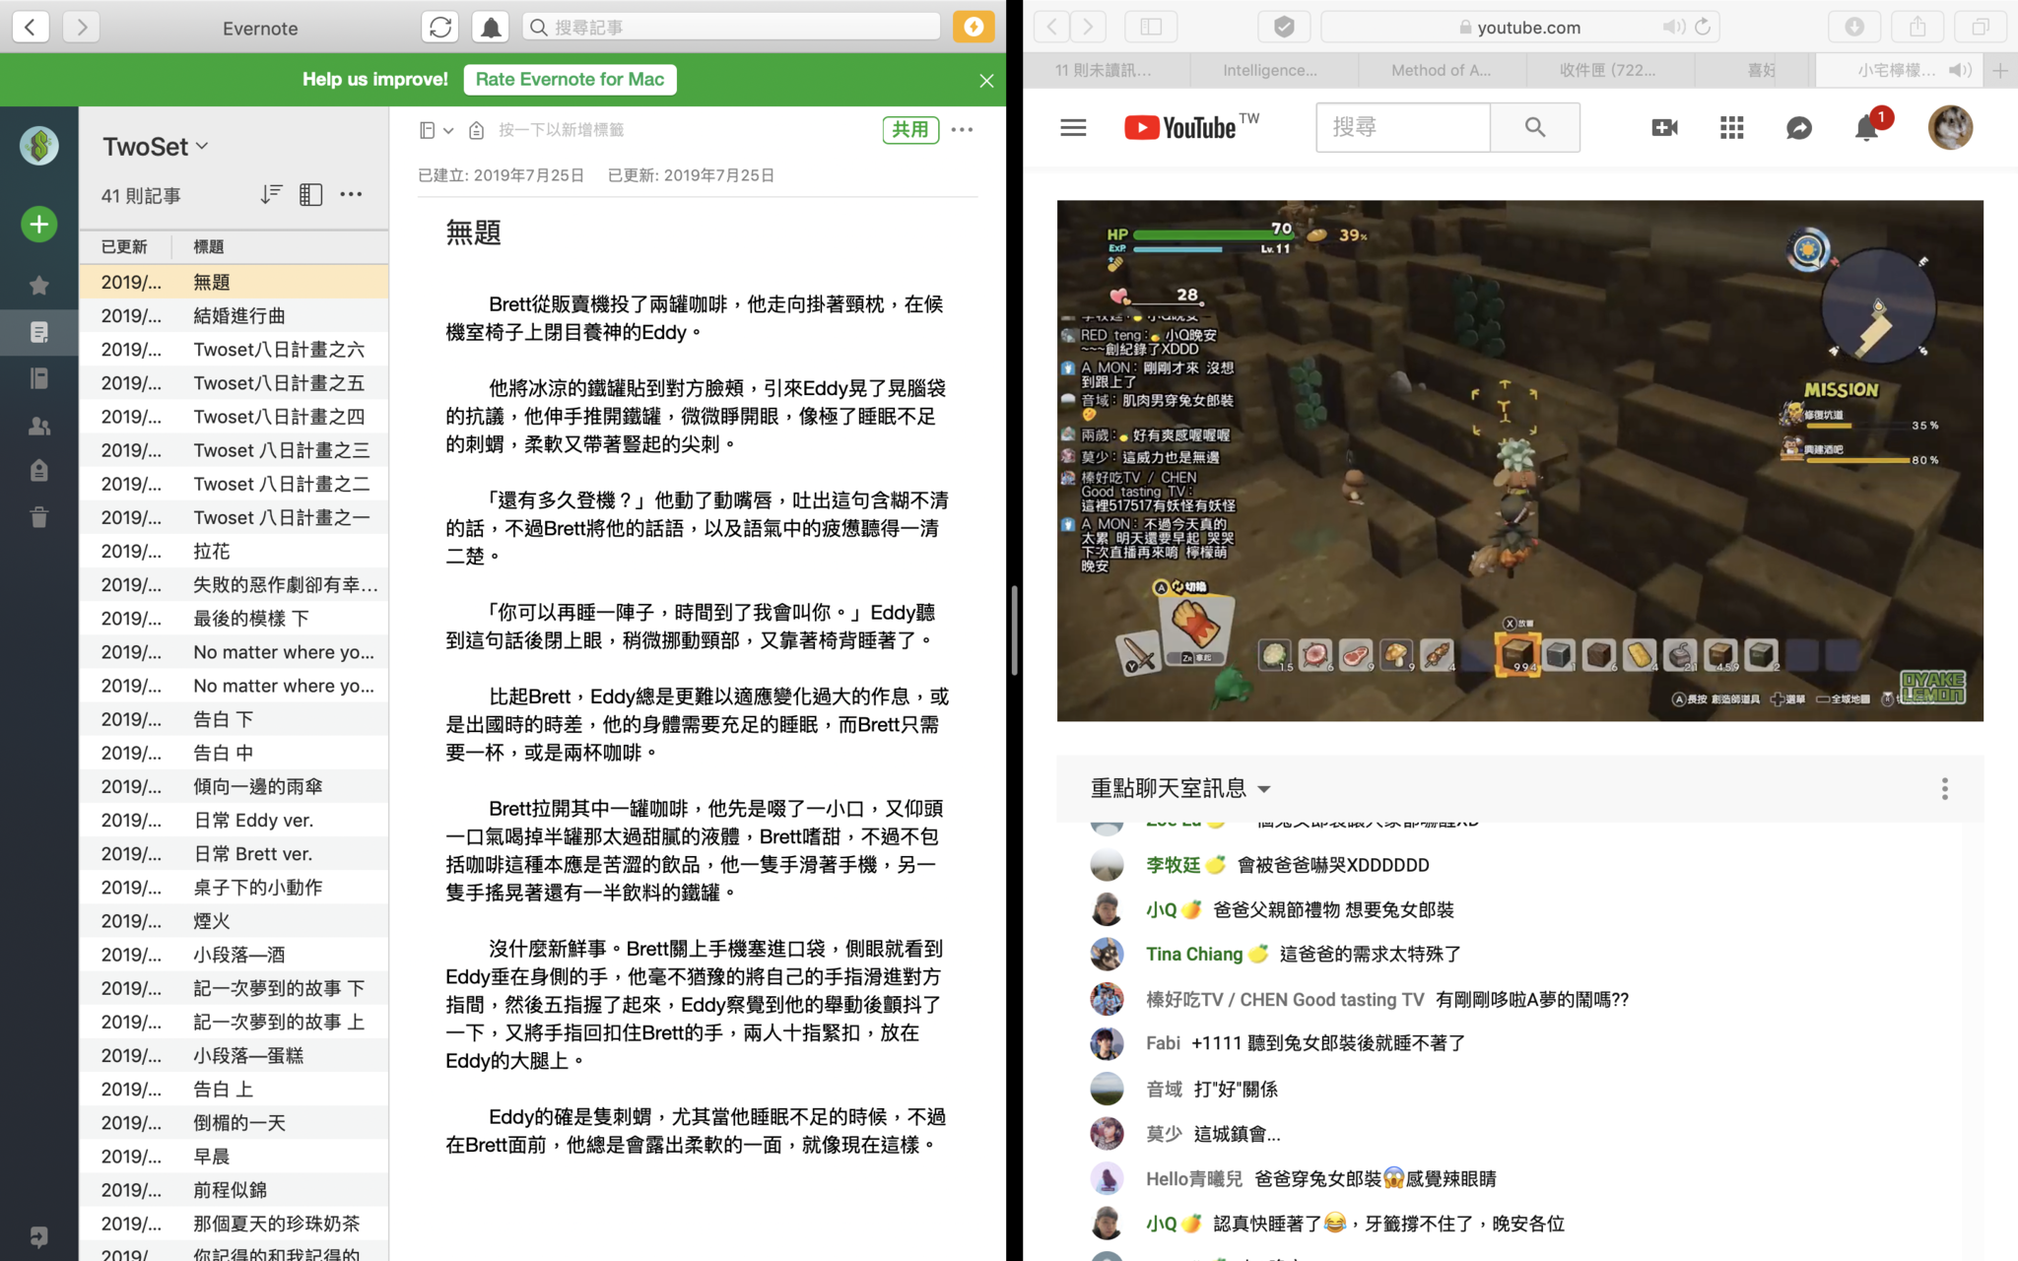Open note more actions menu

point(963,130)
